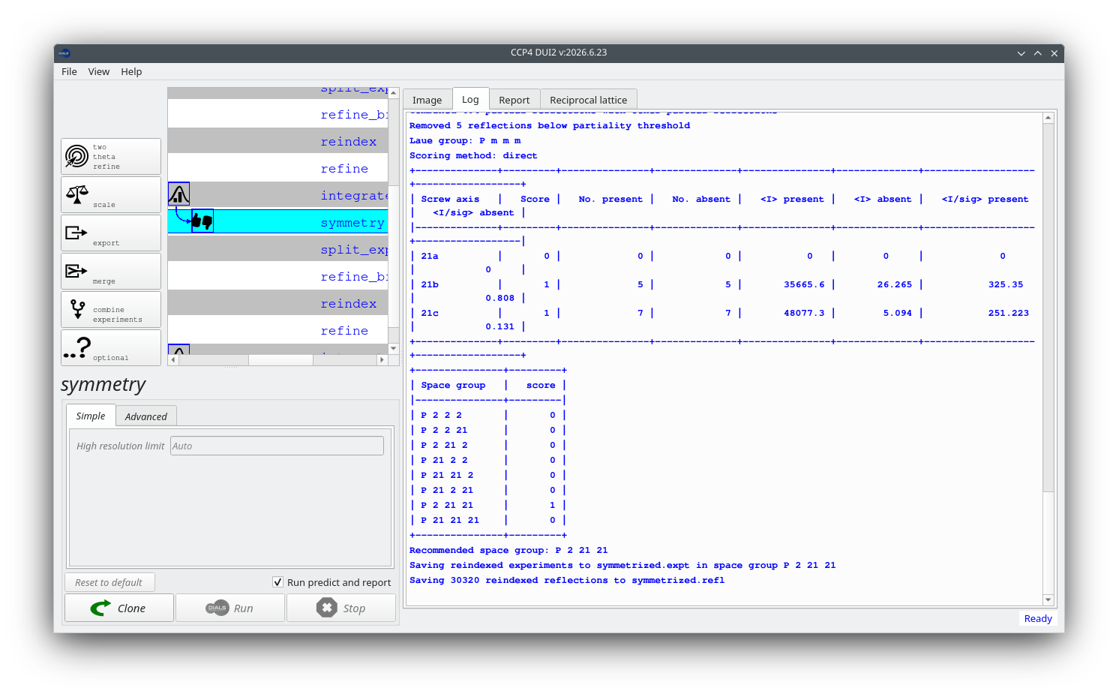The image size is (1119, 697).
Task: Select the Simple parameters tab
Action: pos(91,416)
